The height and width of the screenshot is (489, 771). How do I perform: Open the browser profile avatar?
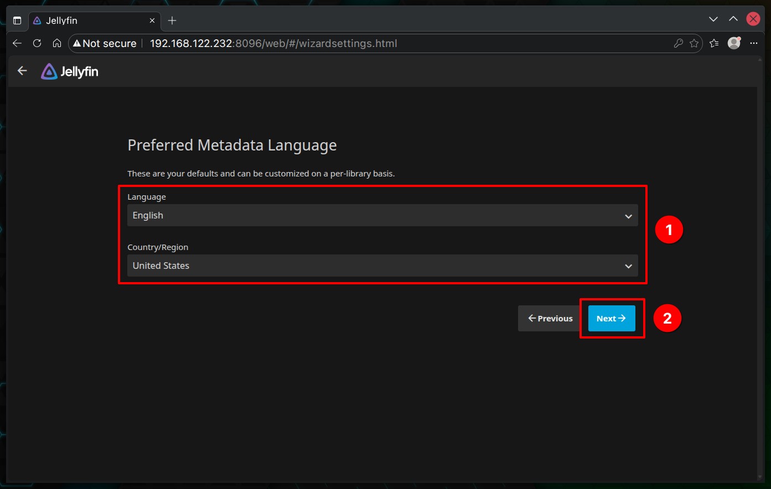click(x=734, y=43)
